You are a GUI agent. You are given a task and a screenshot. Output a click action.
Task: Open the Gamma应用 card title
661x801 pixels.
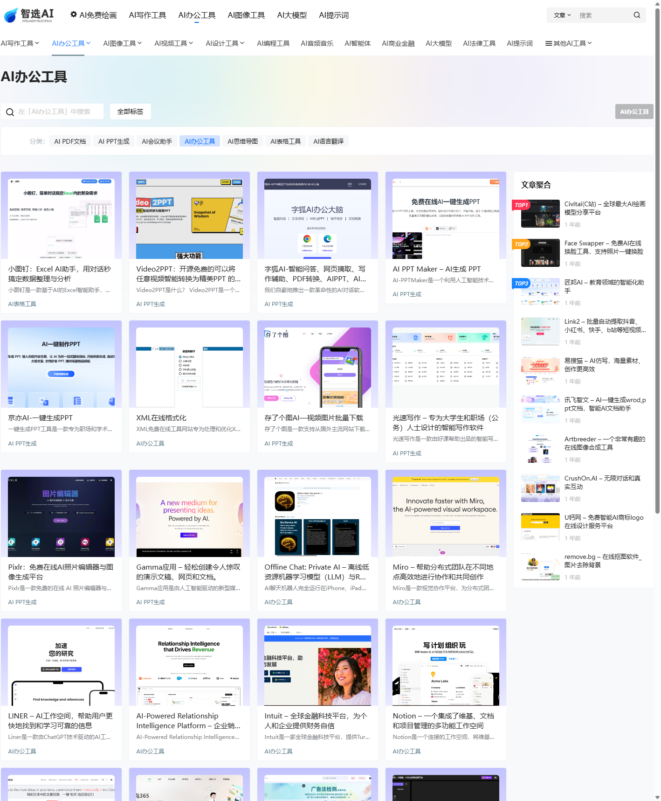pyautogui.click(x=188, y=572)
